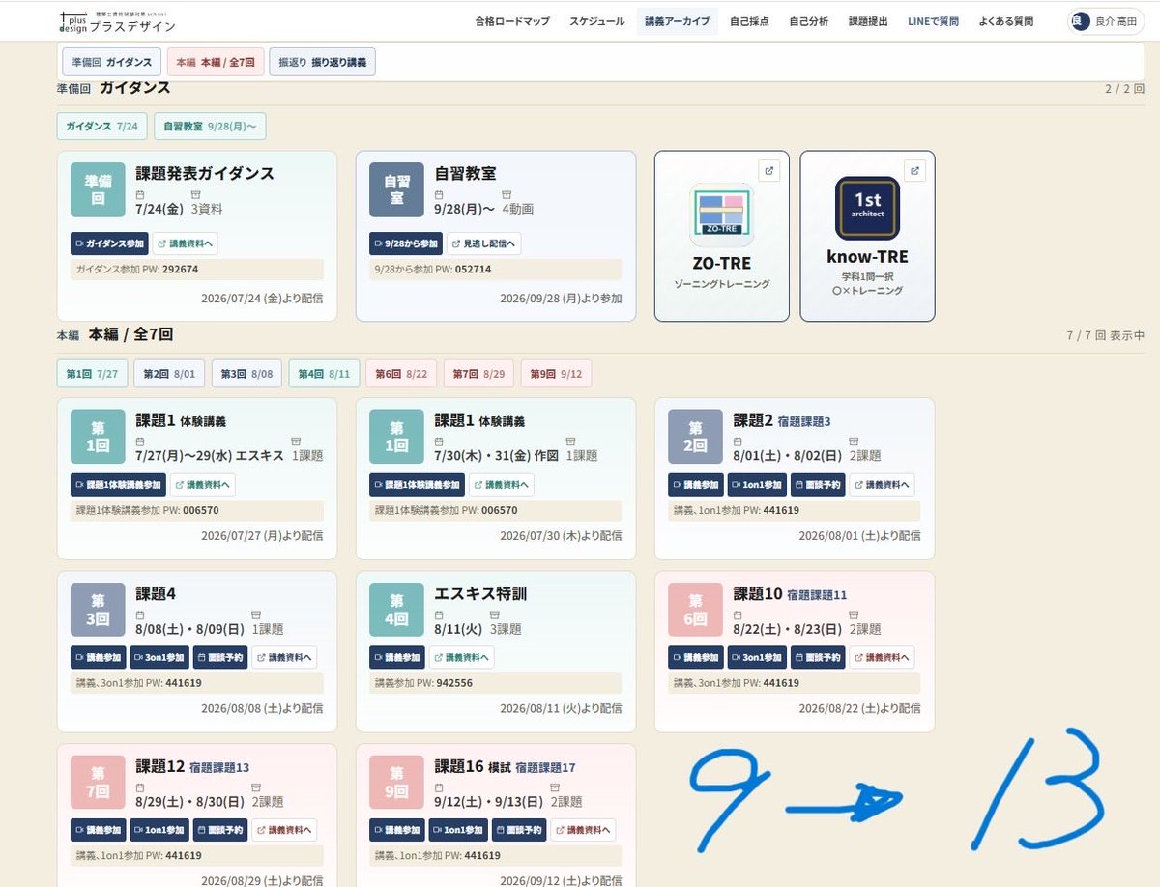The height and width of the screenshot is (887, 1160).
Task: Select the ガイダンス 7/24 chip
Action: click(101, 127)
